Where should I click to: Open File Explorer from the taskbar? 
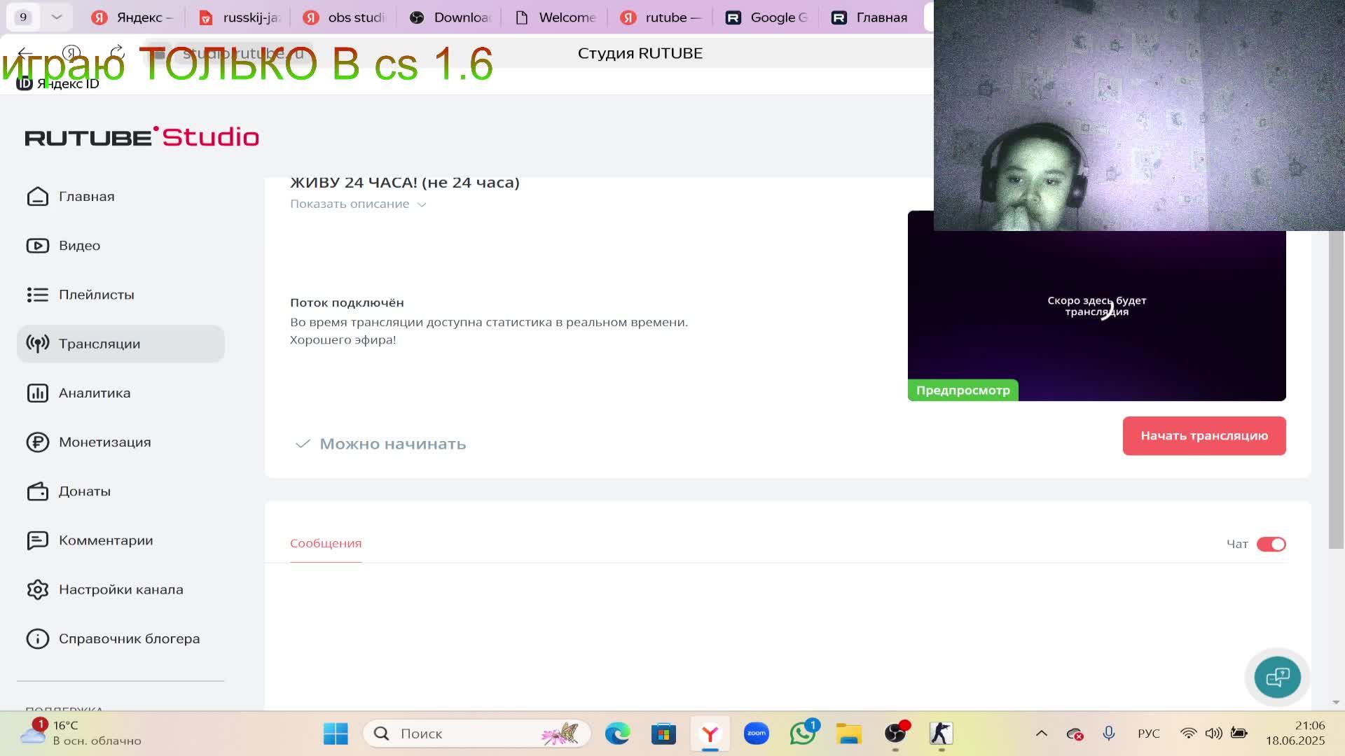[849, 734]
